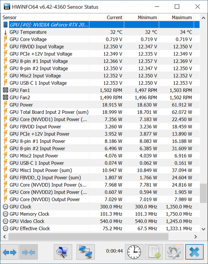
Task: Start logging with the sheet-plus icon
Action: click(x=154, y=252)
